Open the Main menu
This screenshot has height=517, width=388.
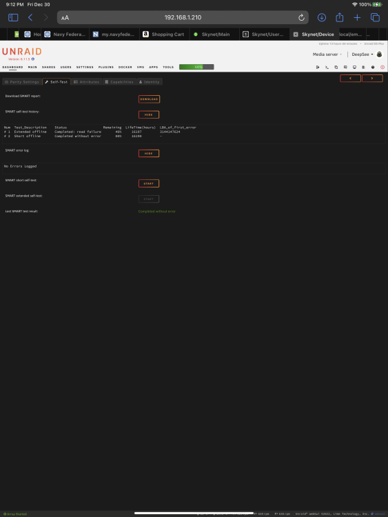(x=32, y=68)
